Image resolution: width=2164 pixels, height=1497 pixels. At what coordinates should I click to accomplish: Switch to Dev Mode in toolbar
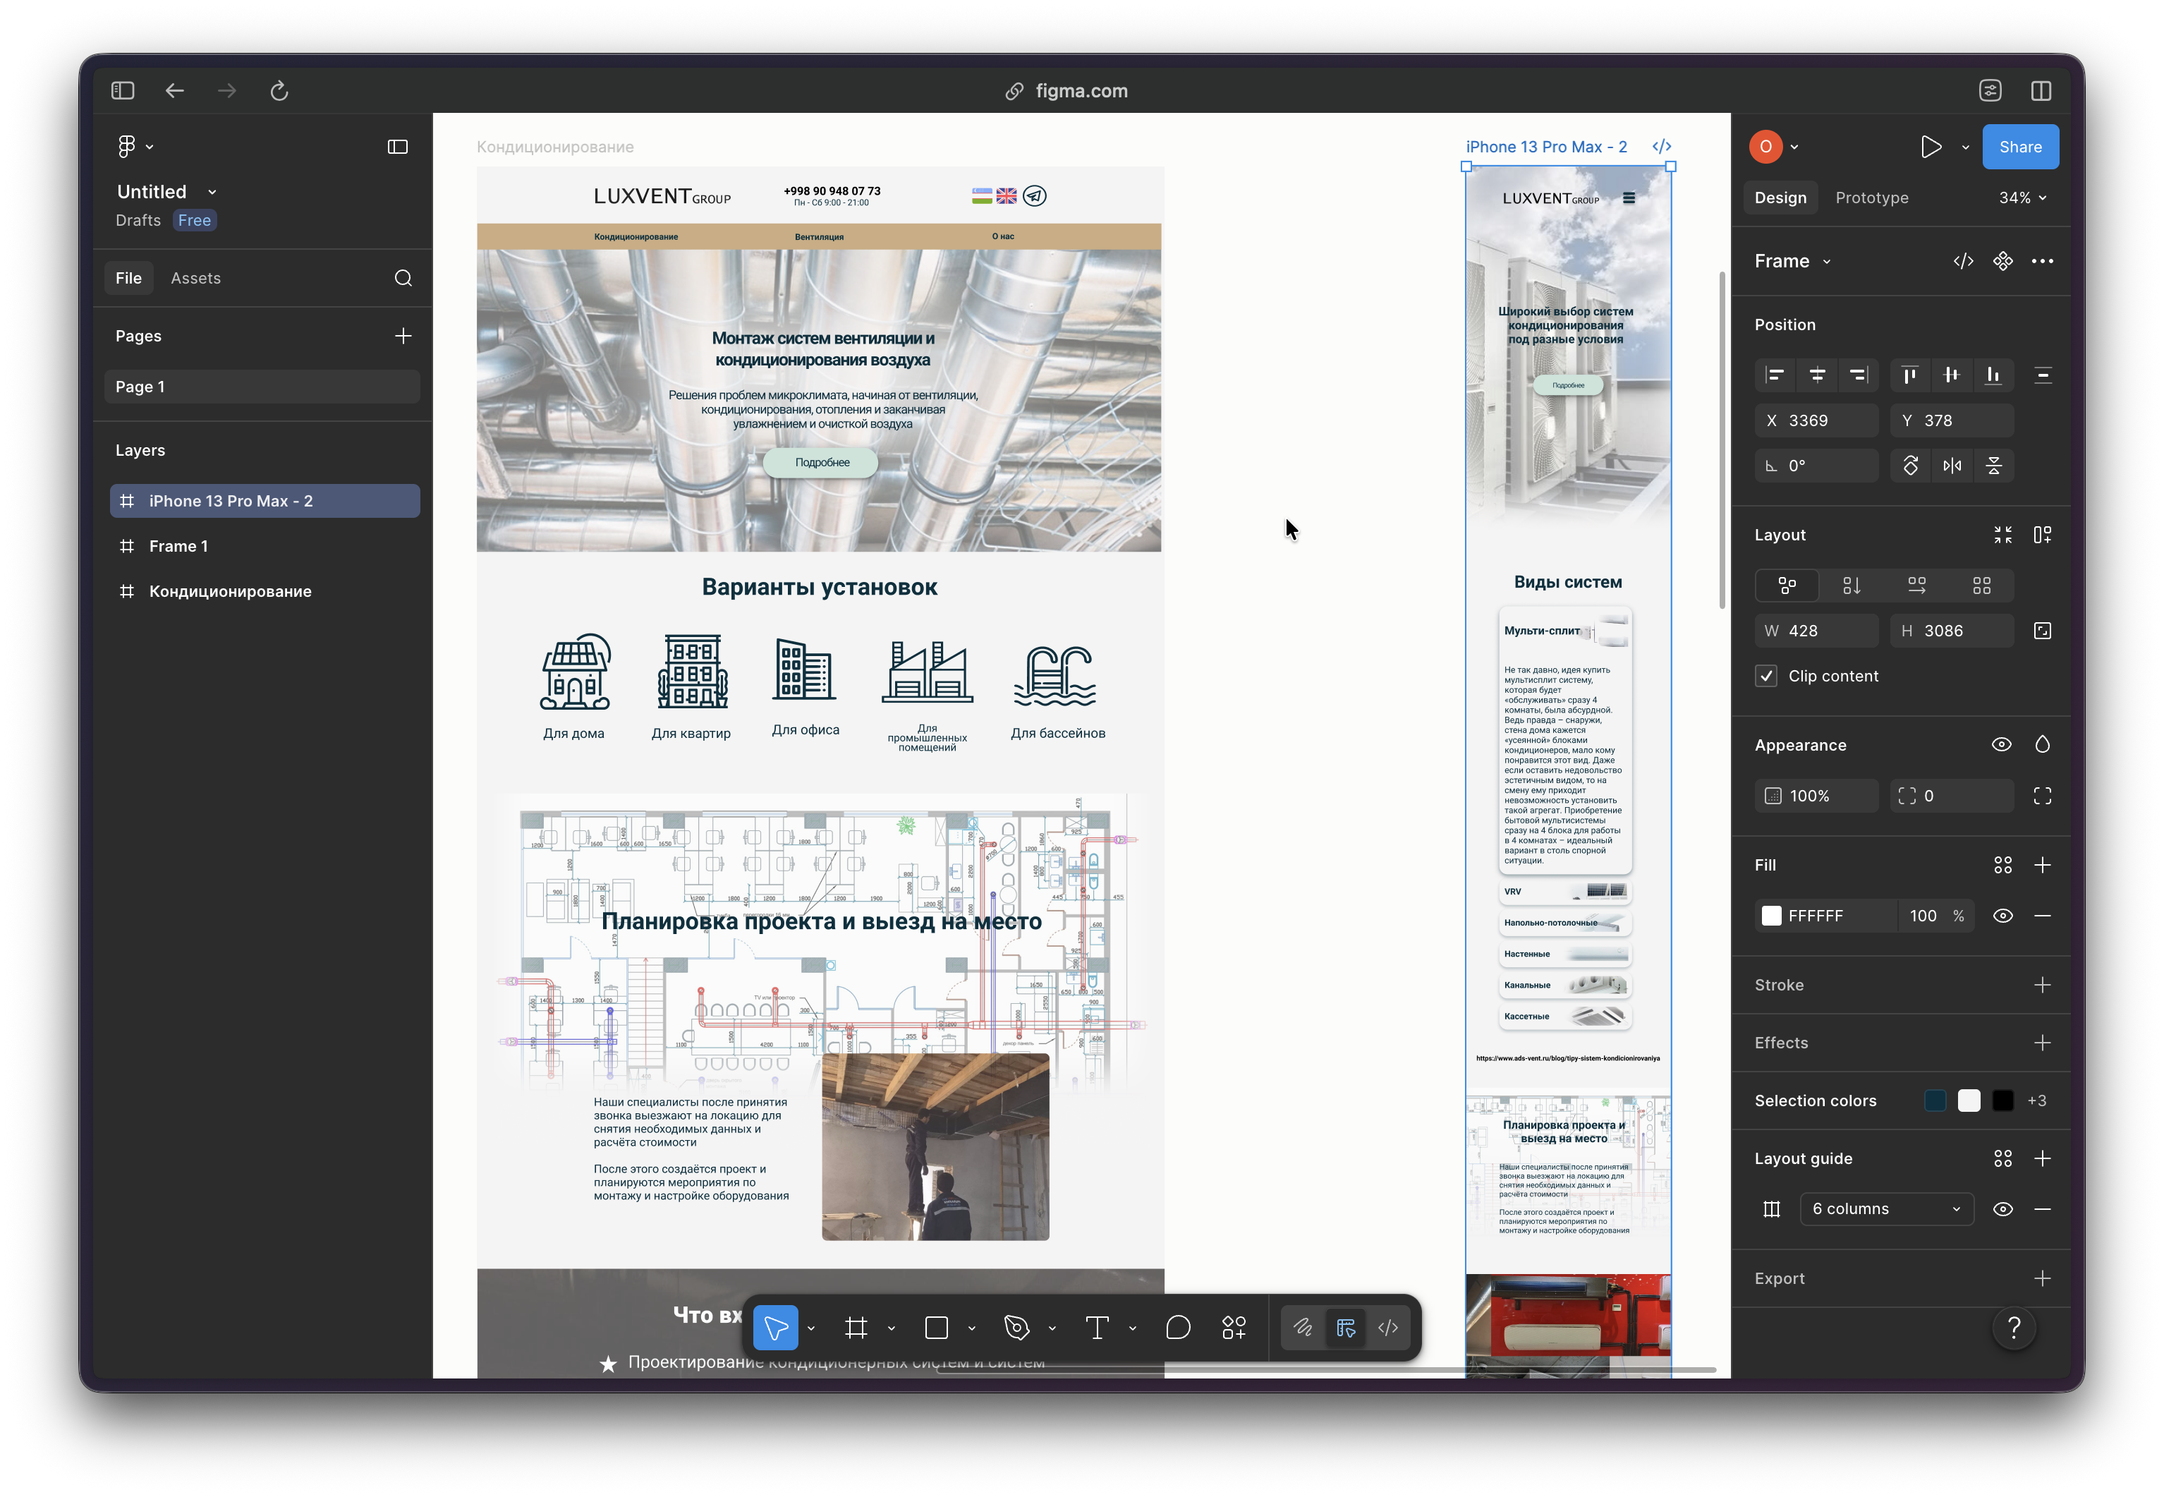pos(1387,1327)
